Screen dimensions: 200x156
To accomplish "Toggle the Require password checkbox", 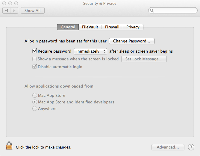I will pyautogui.click(x=34, y=51).
